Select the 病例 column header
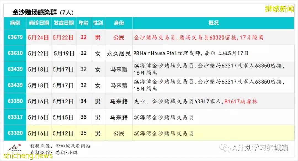The width and height of the screenshot is (298, 161). coord(15,23)
